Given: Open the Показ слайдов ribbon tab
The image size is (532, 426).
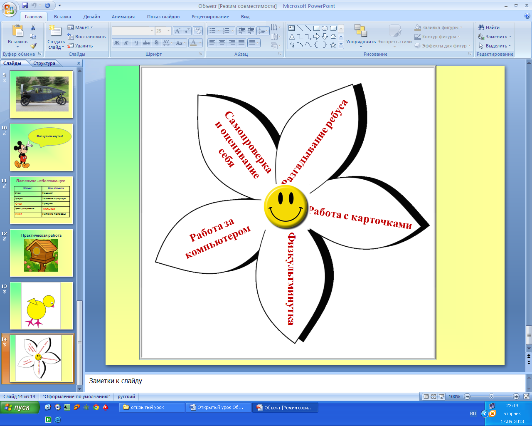Looking at the screenshot, I should [x=163, y=17].
